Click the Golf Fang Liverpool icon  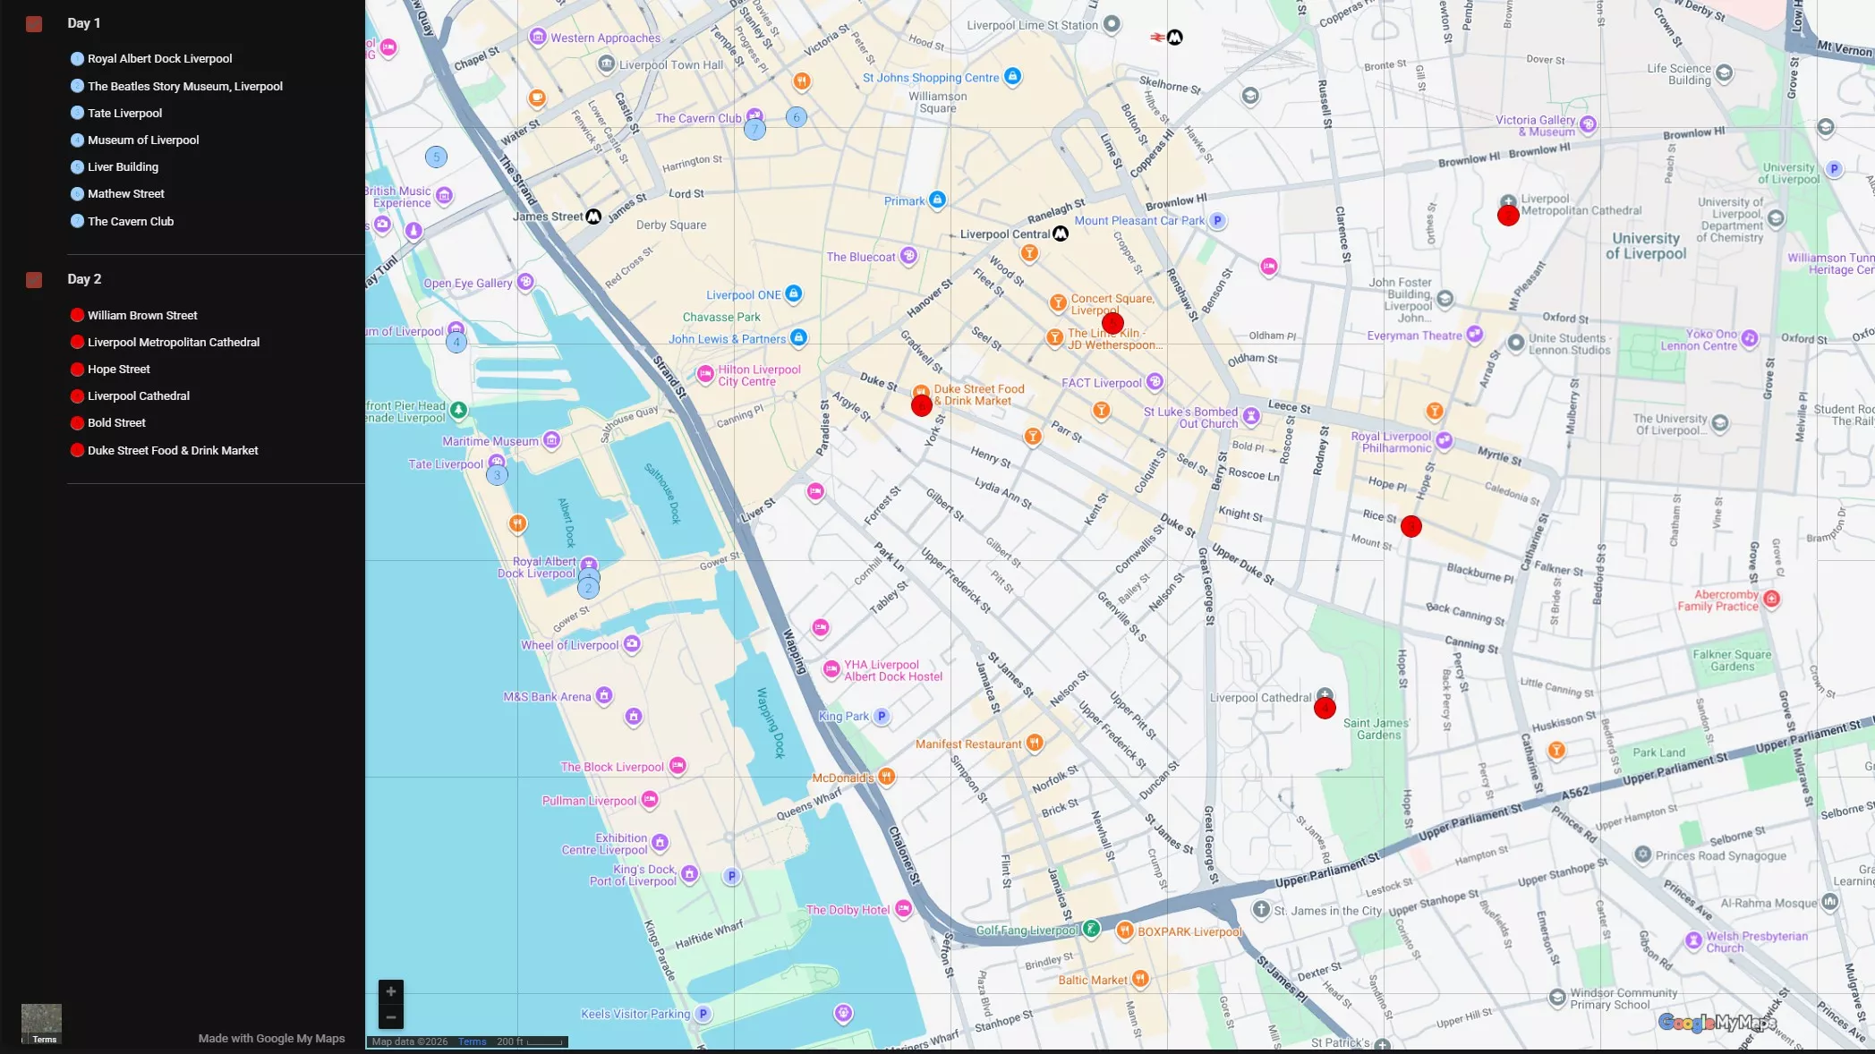1091,929
